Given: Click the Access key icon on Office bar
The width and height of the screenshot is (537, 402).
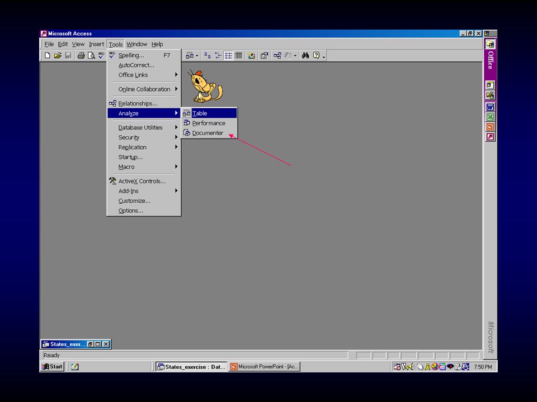Looking at the screenshot, I should click(490, 137).
